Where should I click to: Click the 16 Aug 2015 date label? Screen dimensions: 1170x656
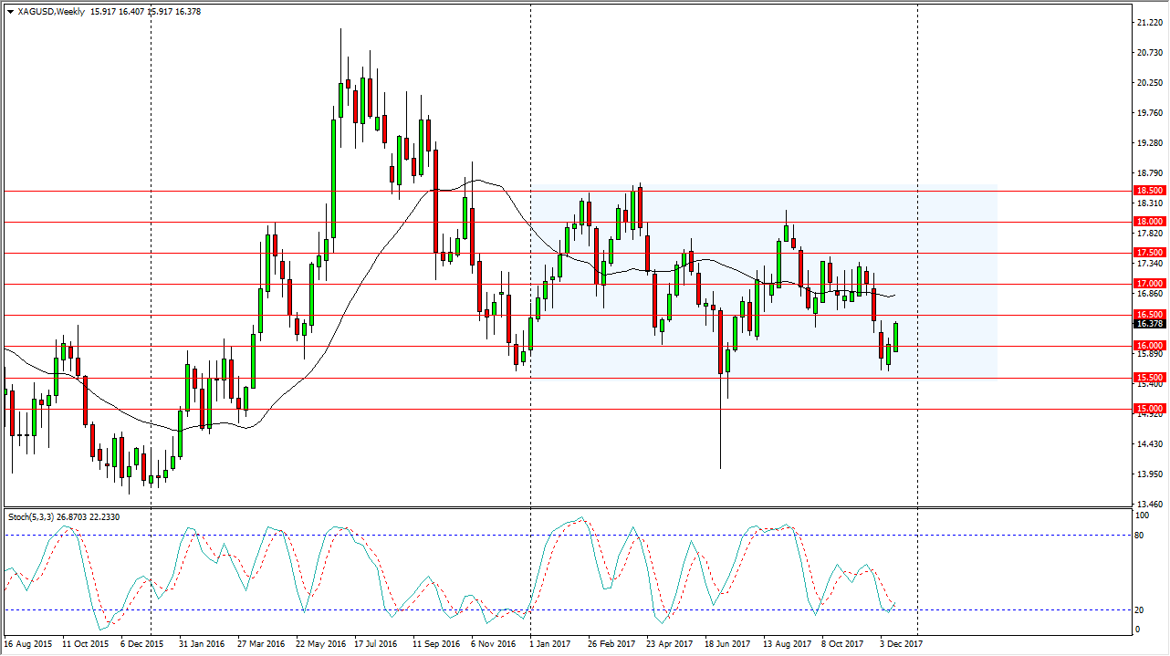(28, 644)
